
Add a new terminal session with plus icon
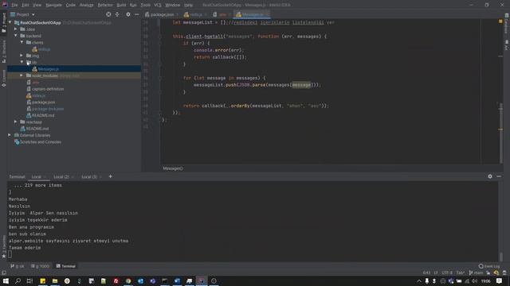coord(110,176)
